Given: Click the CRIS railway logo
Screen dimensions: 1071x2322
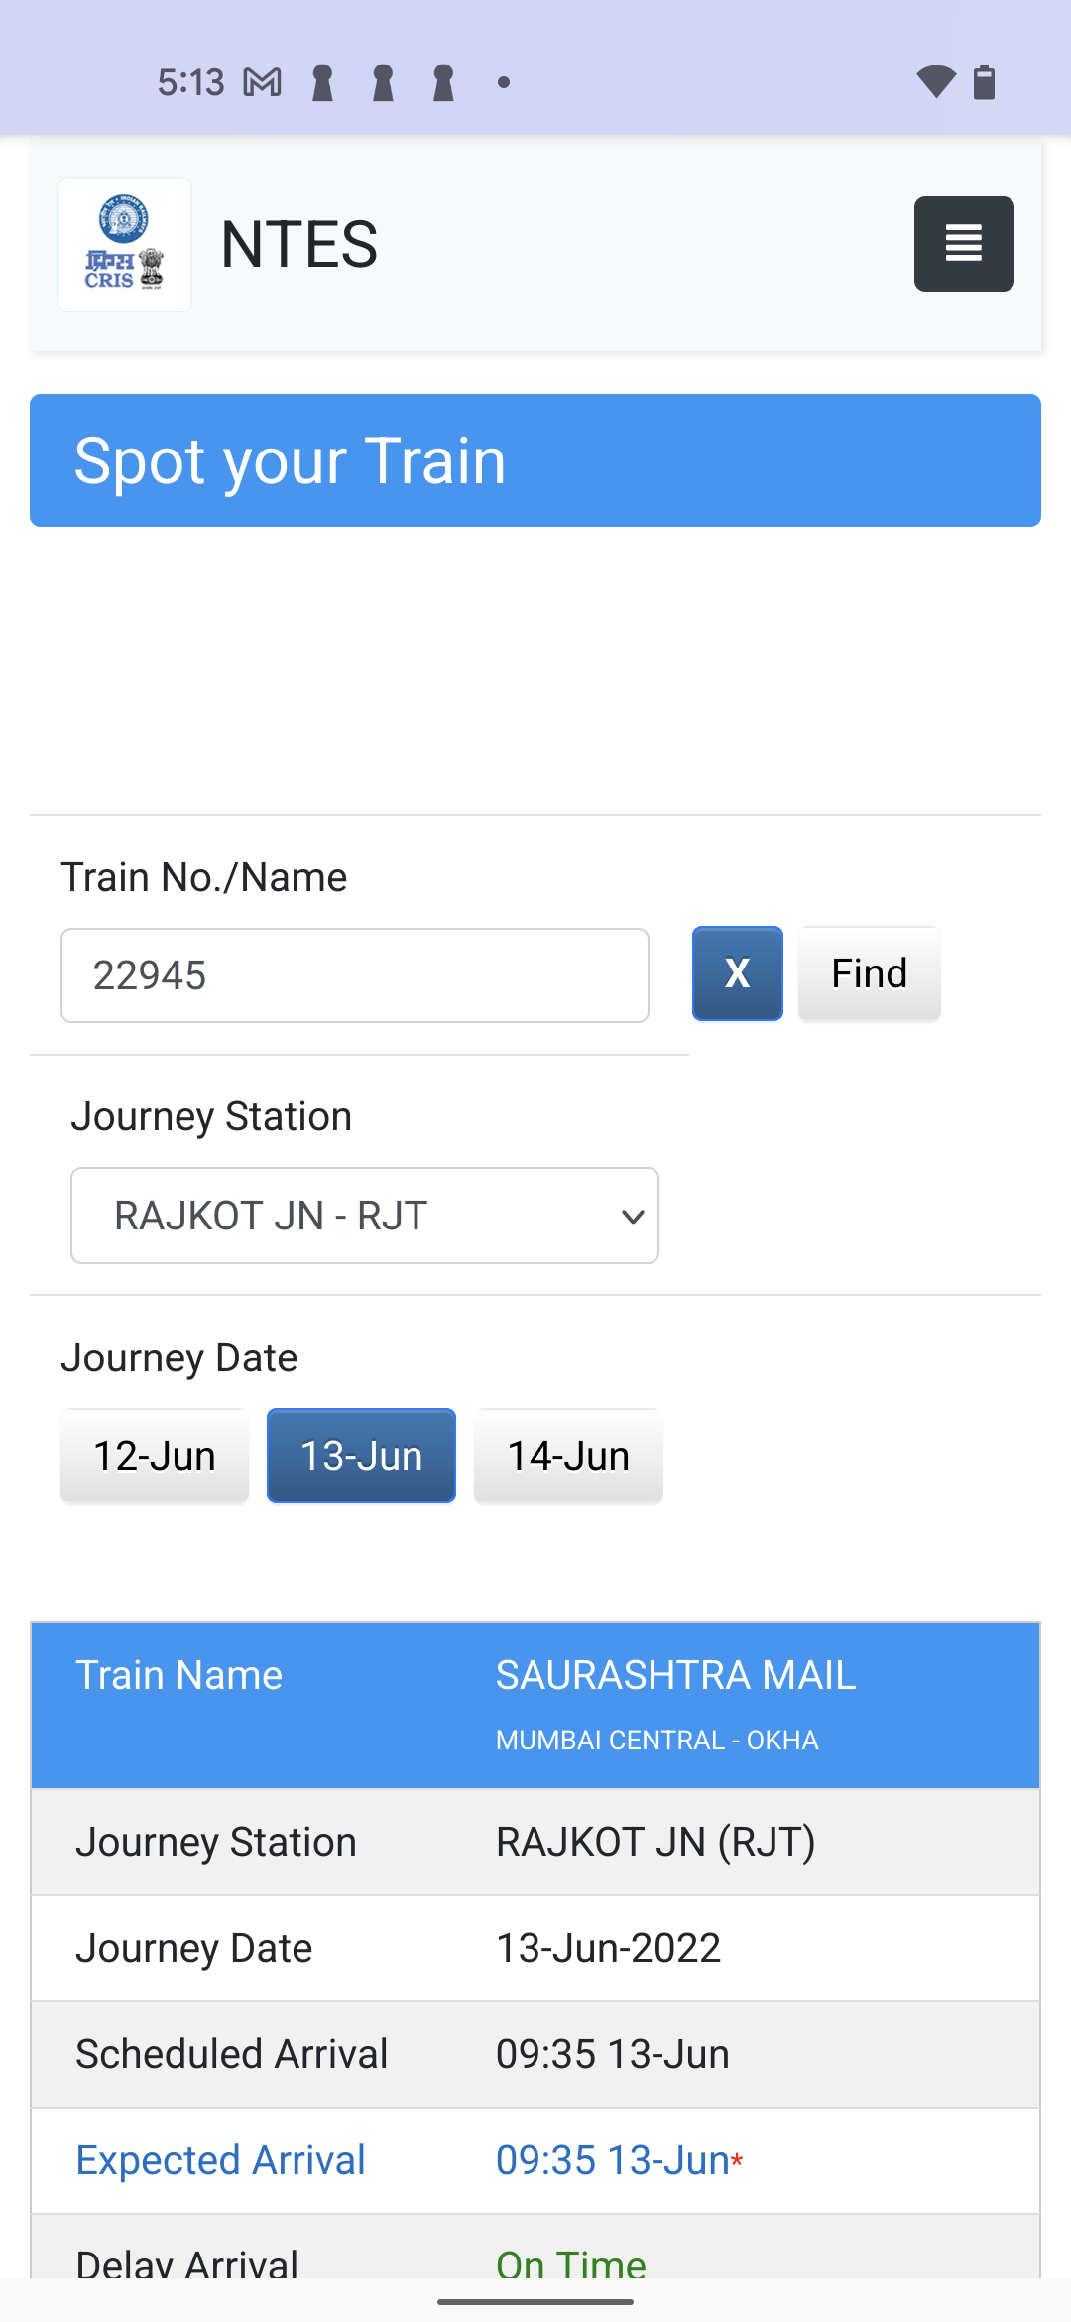Looking at the screenshot, I should pyautogui.click(x=124, y=243).
